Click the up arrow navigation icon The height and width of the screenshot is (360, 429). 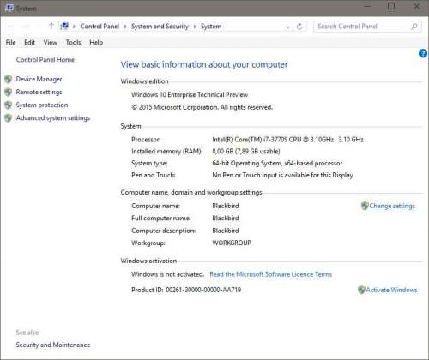click(51, 26)
